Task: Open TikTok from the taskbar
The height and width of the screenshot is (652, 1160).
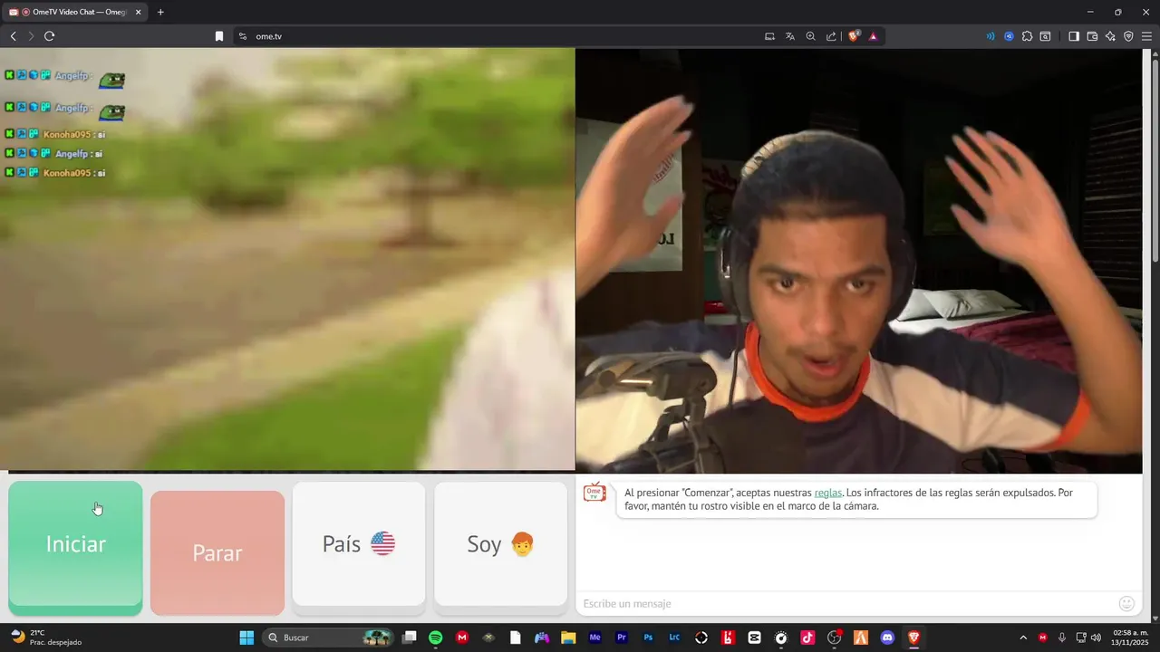Action: [x=807, y=638]
